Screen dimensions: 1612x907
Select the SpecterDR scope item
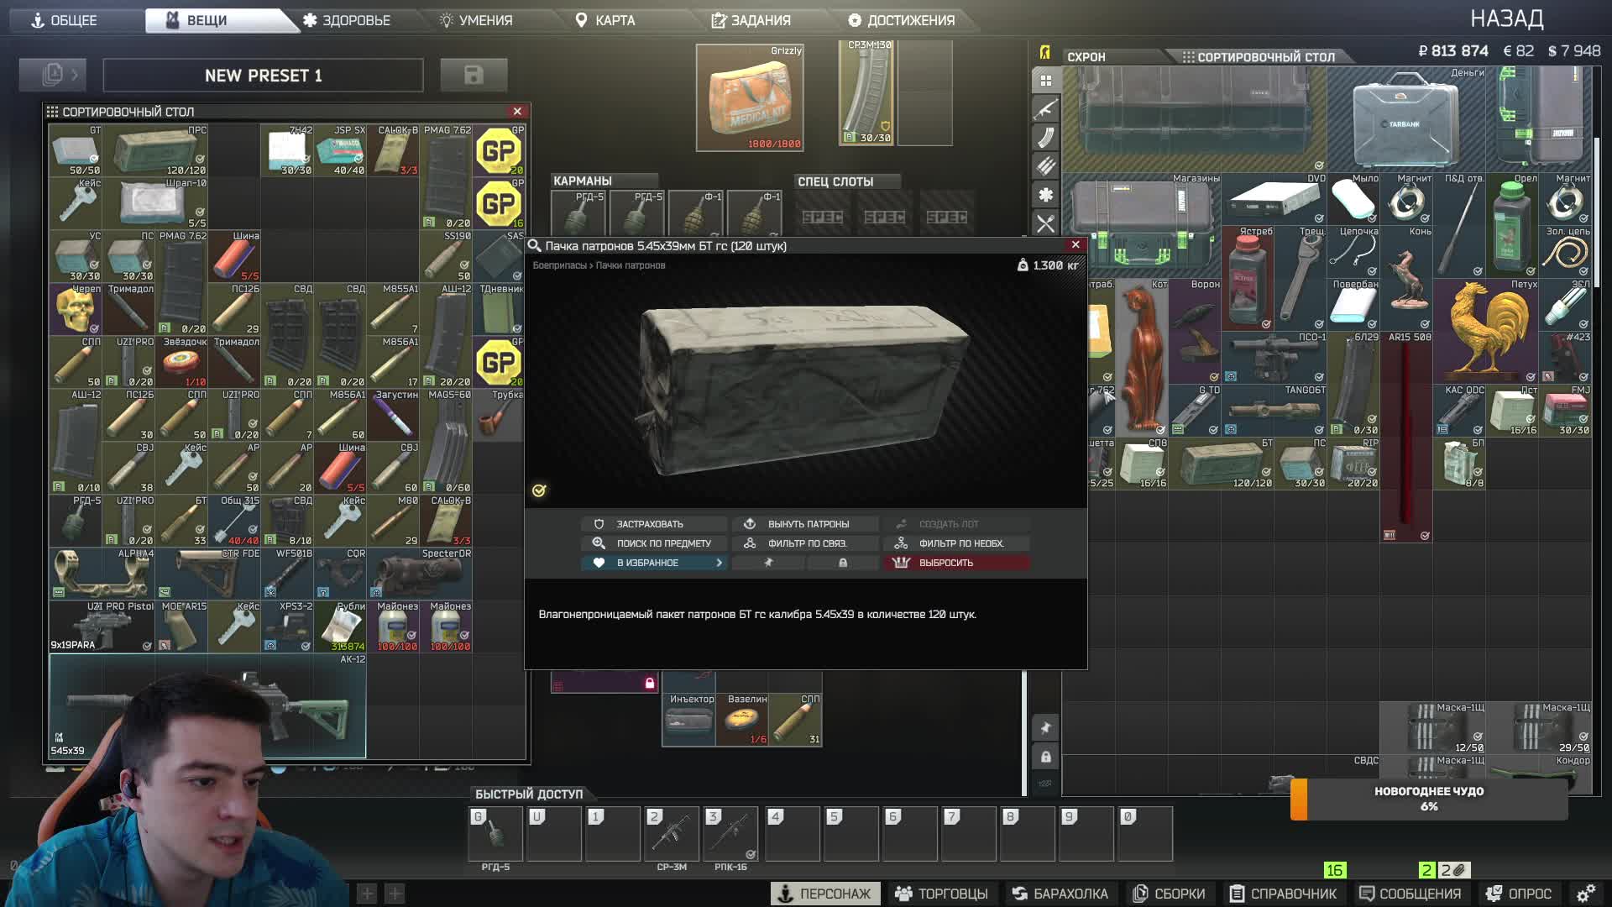pyautogui.click(x=420, y=574)
